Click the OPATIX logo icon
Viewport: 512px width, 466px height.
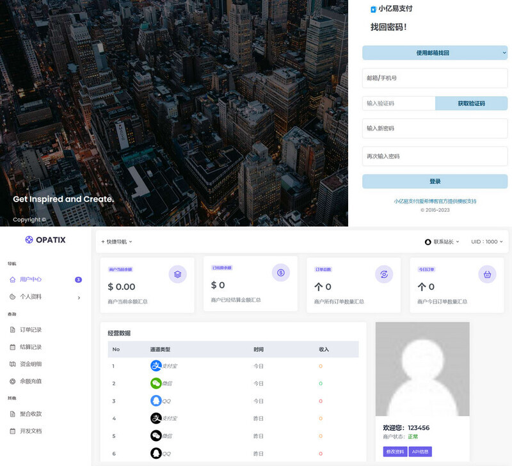pyautogui.click(x=29, y=239)
